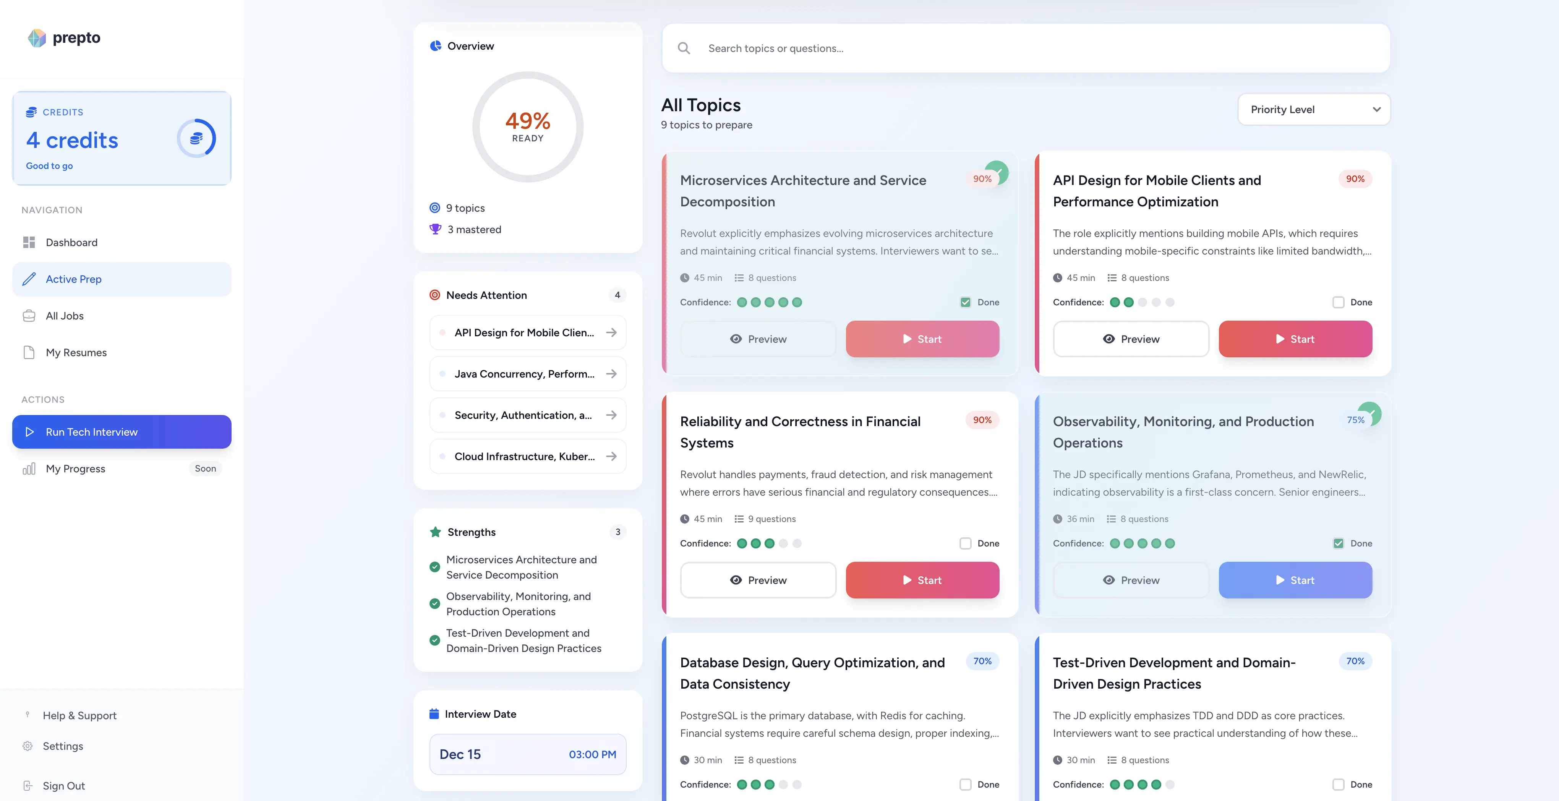
Task: Open Cloud Infrastructure, Kubernetes via its arrow
Action: tap(611, 456)
